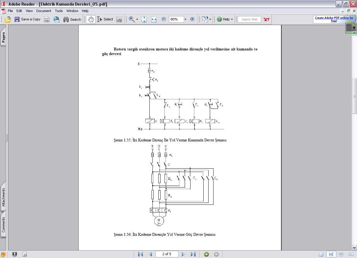Open the Pages side tab

point(3,37)
